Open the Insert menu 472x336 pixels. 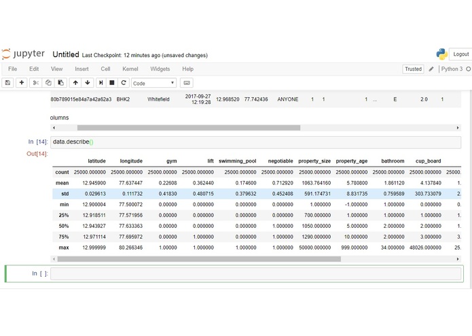point(81,69)
